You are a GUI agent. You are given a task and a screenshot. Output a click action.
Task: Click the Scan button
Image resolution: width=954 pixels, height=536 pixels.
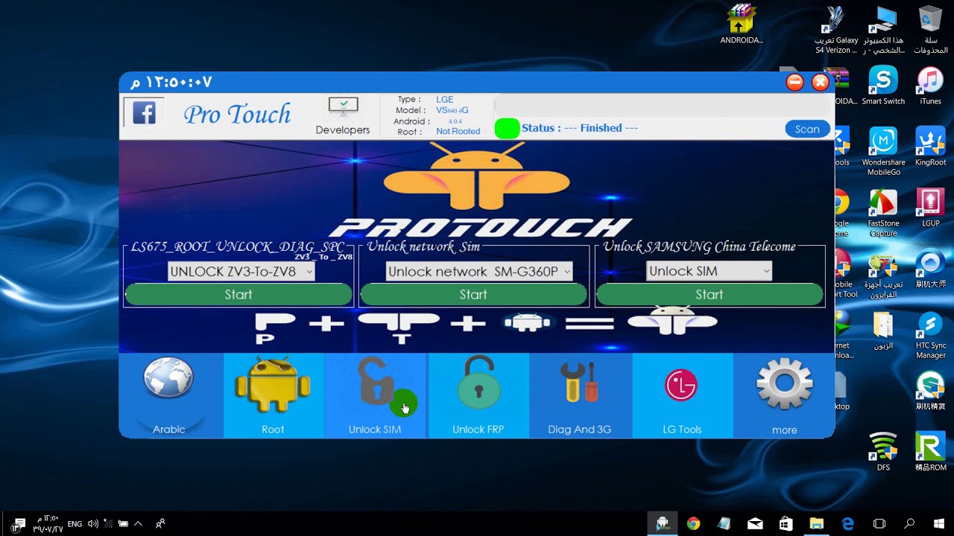point(807,129)
